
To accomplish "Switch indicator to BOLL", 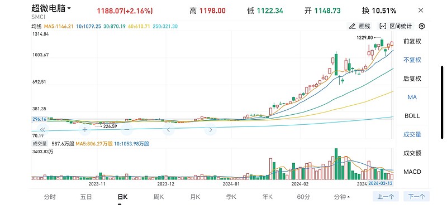I will pos(412,116).
